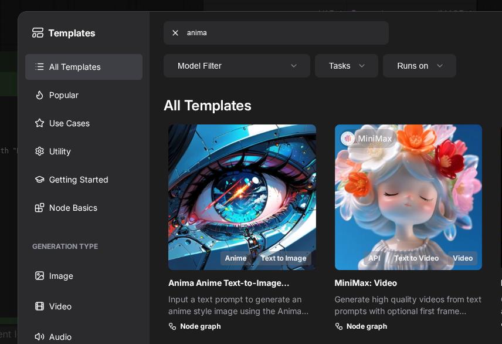502x344 pixels.
Task: Select the All Templates list icon
Action: 39,67
